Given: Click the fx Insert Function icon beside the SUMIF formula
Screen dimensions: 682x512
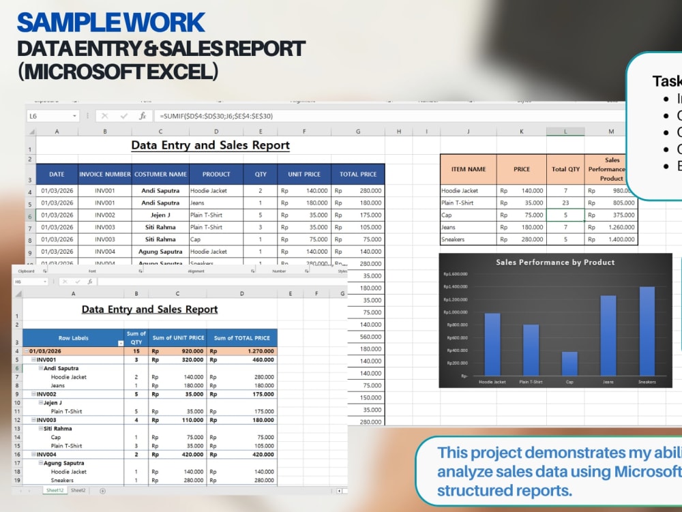Looking at the screenshot, I should (143, 116).
